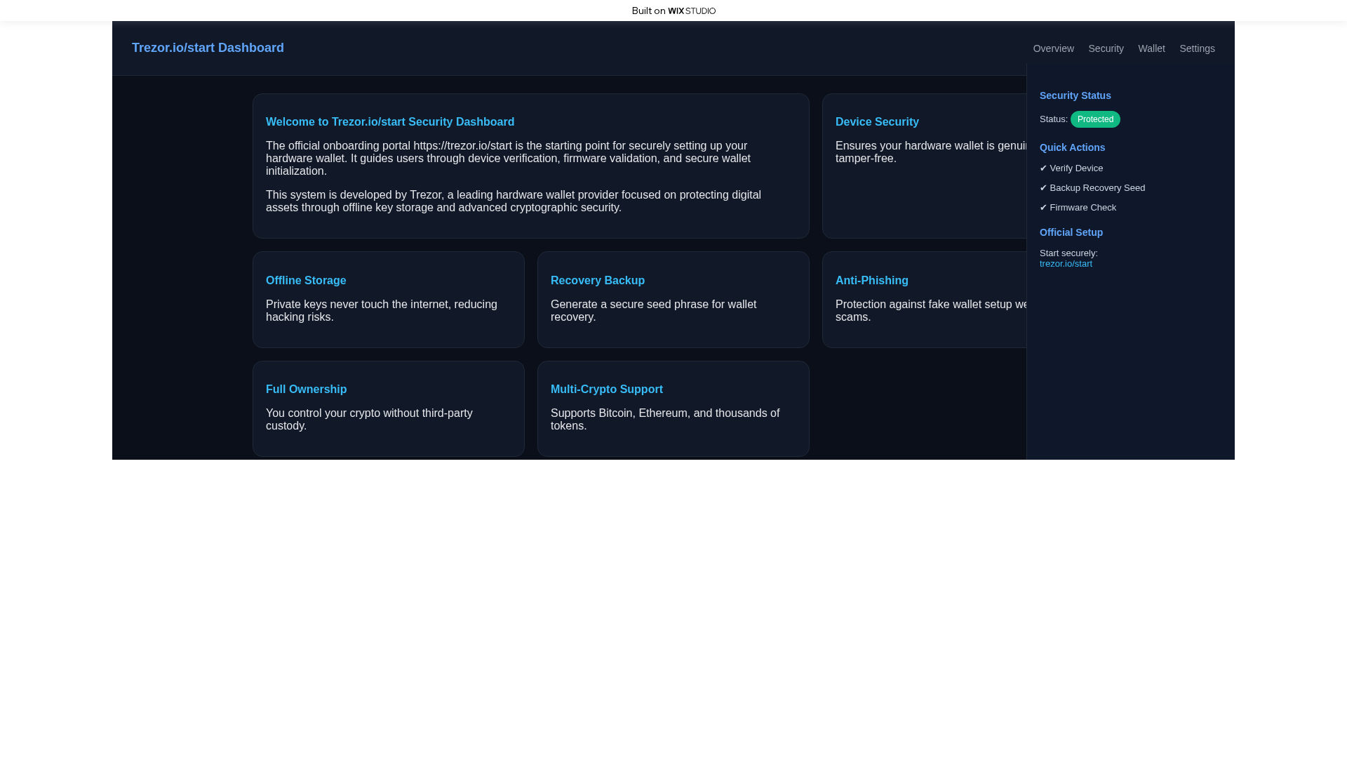This screenshot has height=758, width=1347.
Task: Open the Offline Storage card
Action: click(x=389, y=300)
